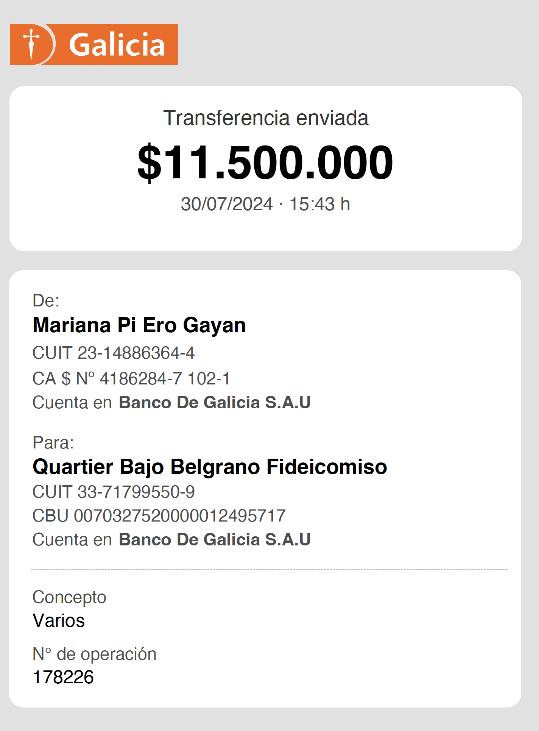
Task: Click the Galicia brand name text
Action: point(117,45)
